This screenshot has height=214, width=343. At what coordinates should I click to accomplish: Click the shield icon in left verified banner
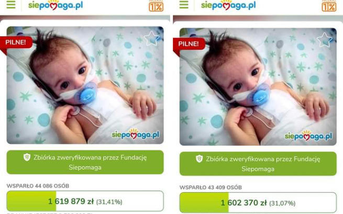coord(27,157)
